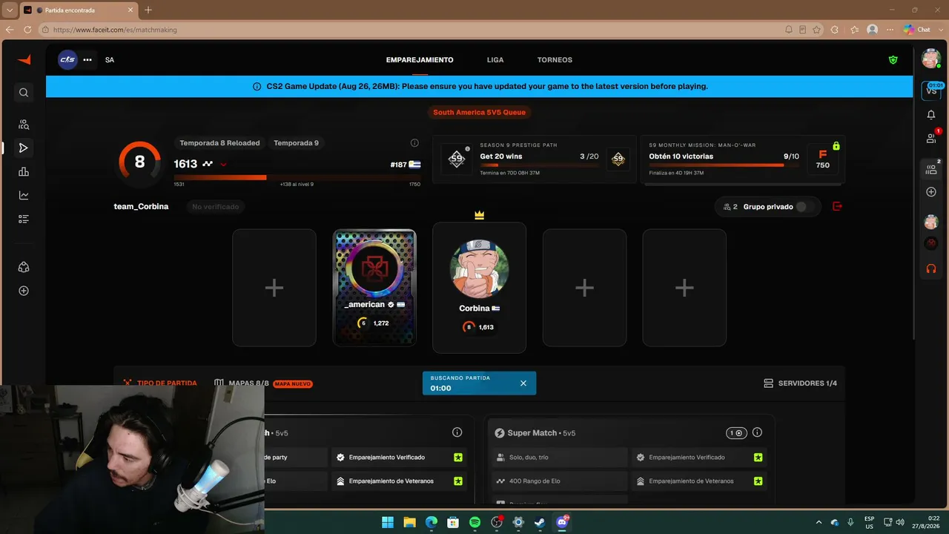949x534 pixels.
Task: Open the SERVIDORES 1/4 selector
Action: click(x=800, y=383)
